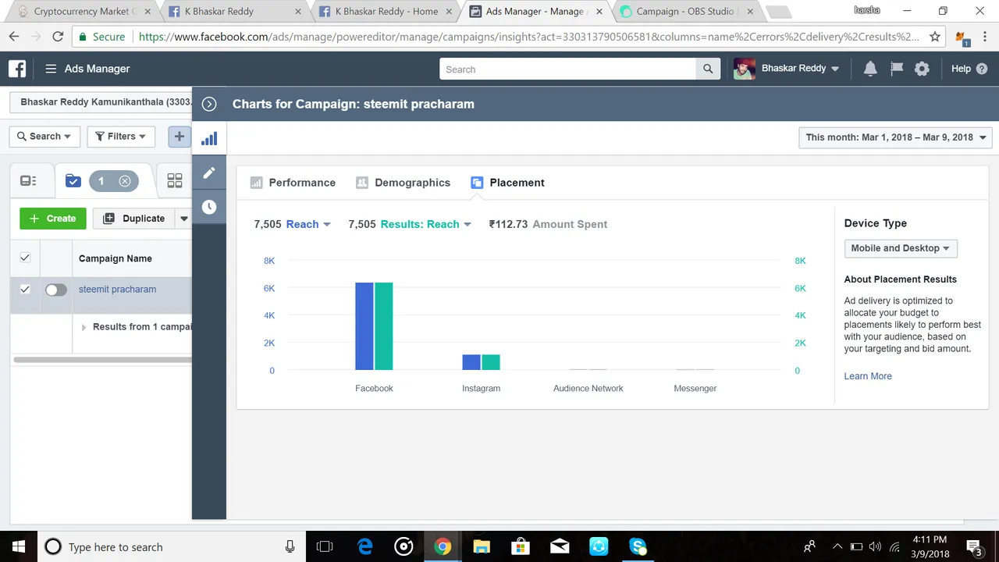Click the green Create button
Viewport: 999px width, 562px height.
click(53, 219)
